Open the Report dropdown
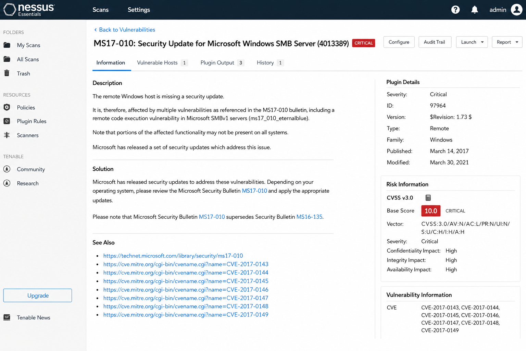The image size is (526, 351). (x=507, y=42)
